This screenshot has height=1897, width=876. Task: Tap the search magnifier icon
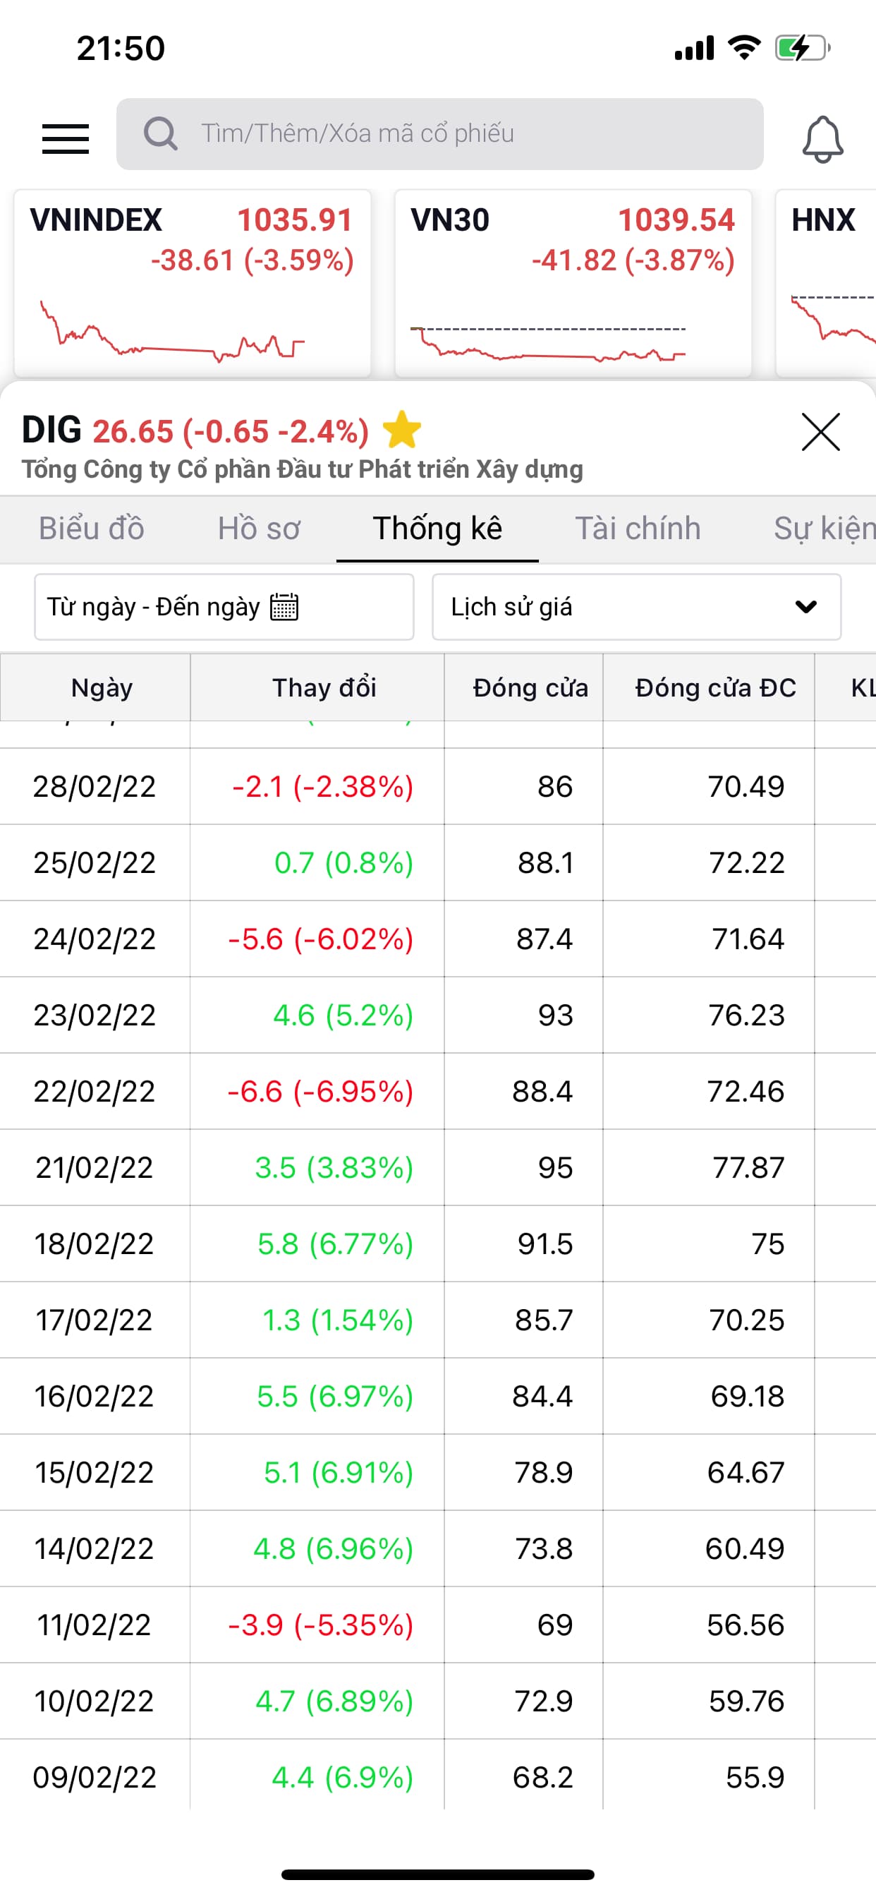coord(161,134)
